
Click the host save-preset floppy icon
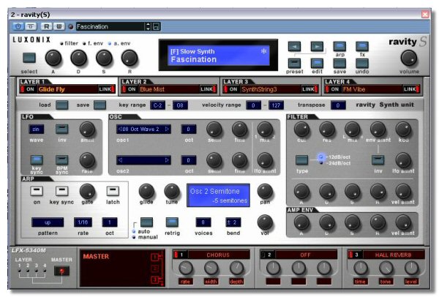click(x=157, y=26)
